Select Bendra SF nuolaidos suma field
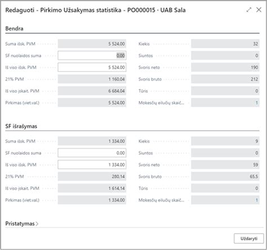This screenshot has height=250, width=267. coord(92,56)
